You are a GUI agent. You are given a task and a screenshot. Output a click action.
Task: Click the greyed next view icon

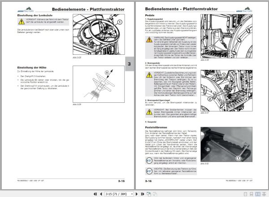(155, 194)
